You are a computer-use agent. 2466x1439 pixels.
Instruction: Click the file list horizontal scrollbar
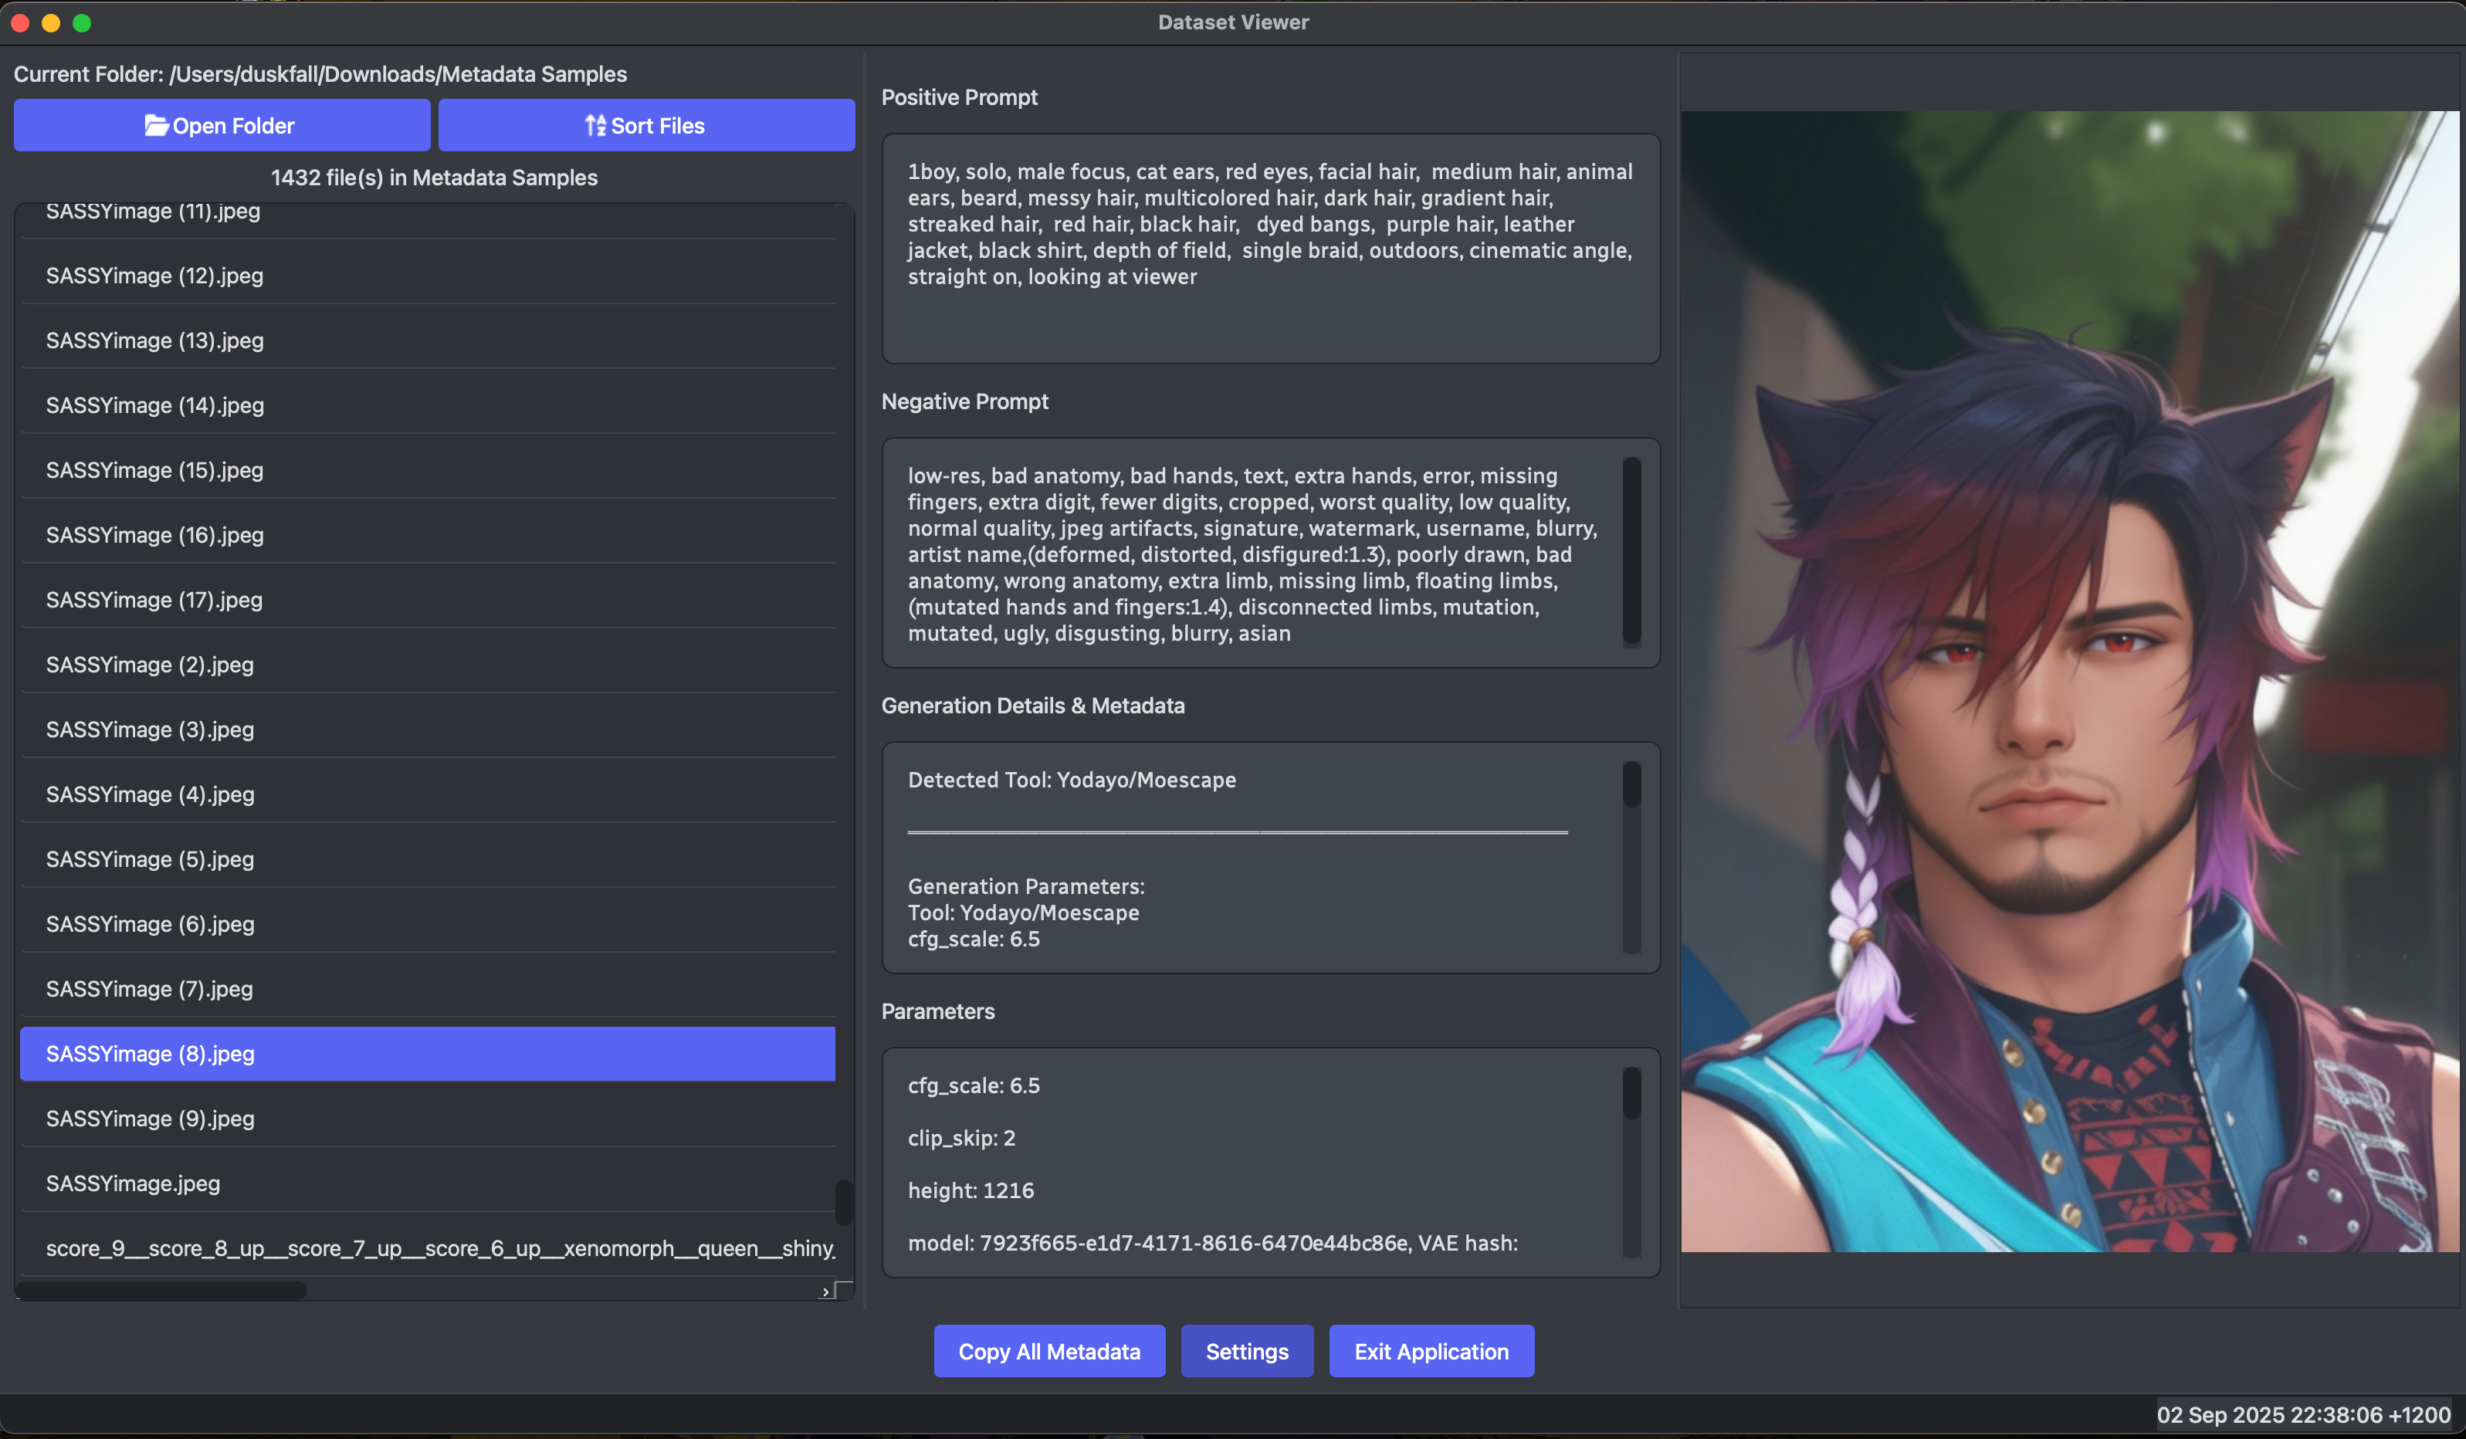click(161, 1292)
